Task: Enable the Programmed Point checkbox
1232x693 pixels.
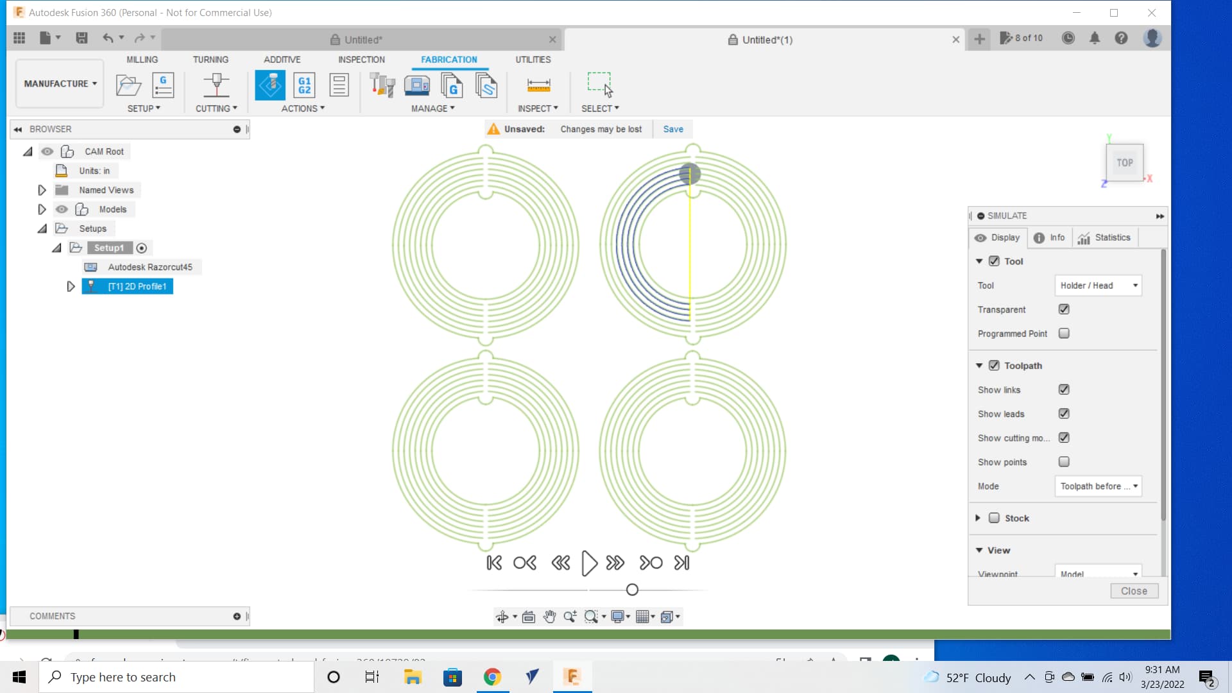Action: (1064, 334)
